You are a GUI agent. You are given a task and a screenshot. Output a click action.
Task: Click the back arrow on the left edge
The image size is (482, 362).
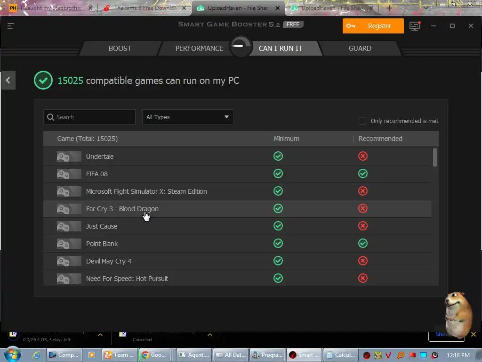(8, 80)
